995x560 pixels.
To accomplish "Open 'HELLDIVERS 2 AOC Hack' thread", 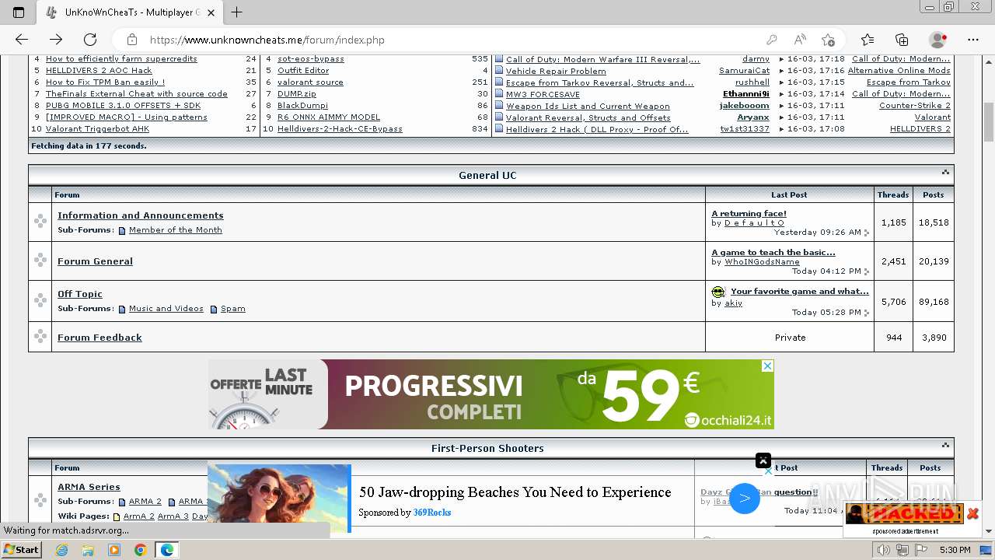I will (99, 71).
